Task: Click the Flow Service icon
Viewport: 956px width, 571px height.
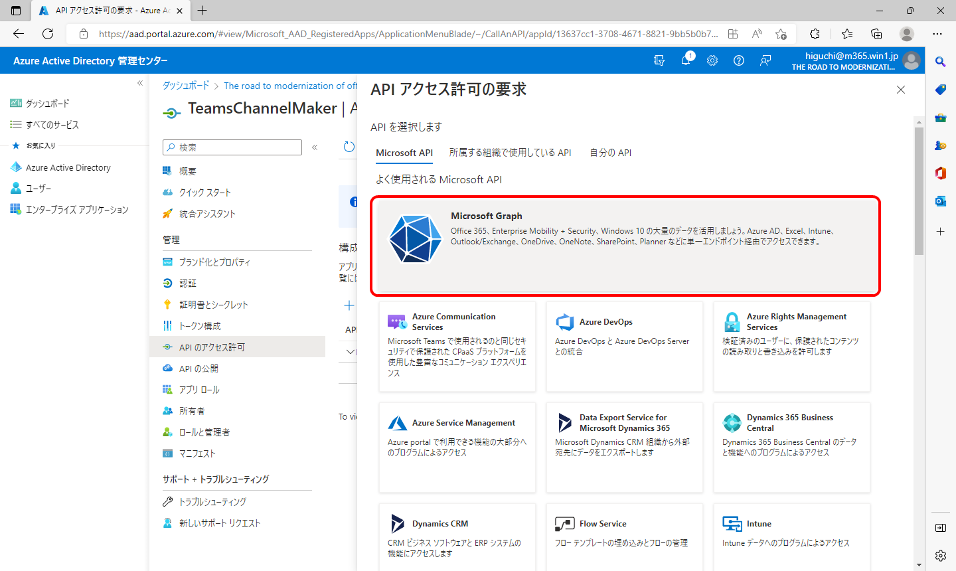Action: point(565,524)
